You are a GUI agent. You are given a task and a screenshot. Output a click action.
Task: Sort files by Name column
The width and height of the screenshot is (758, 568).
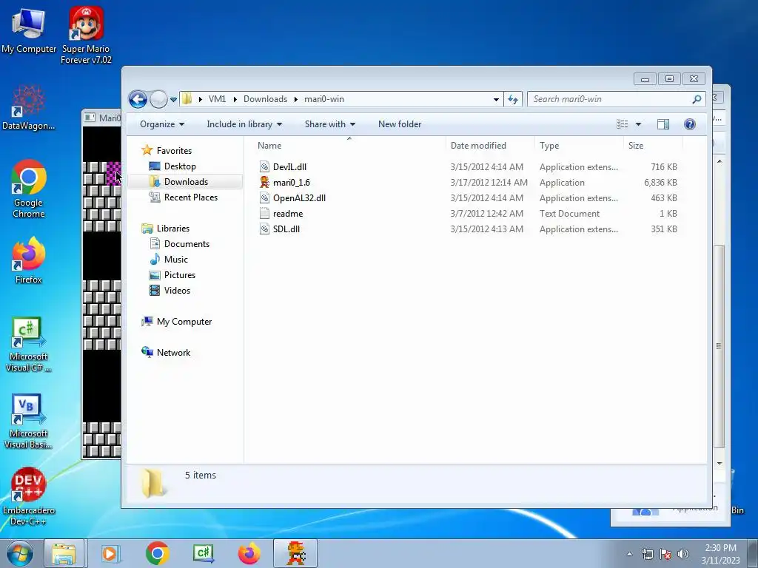point(269,146)
